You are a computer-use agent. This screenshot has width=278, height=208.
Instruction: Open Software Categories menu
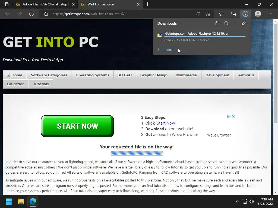49,75
